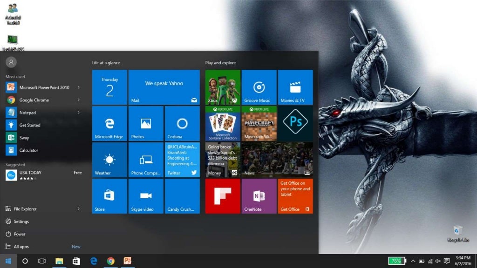477x268 pixels.
Task: Expand the File Explorer arrow
Action: click(x=78, y=209)
